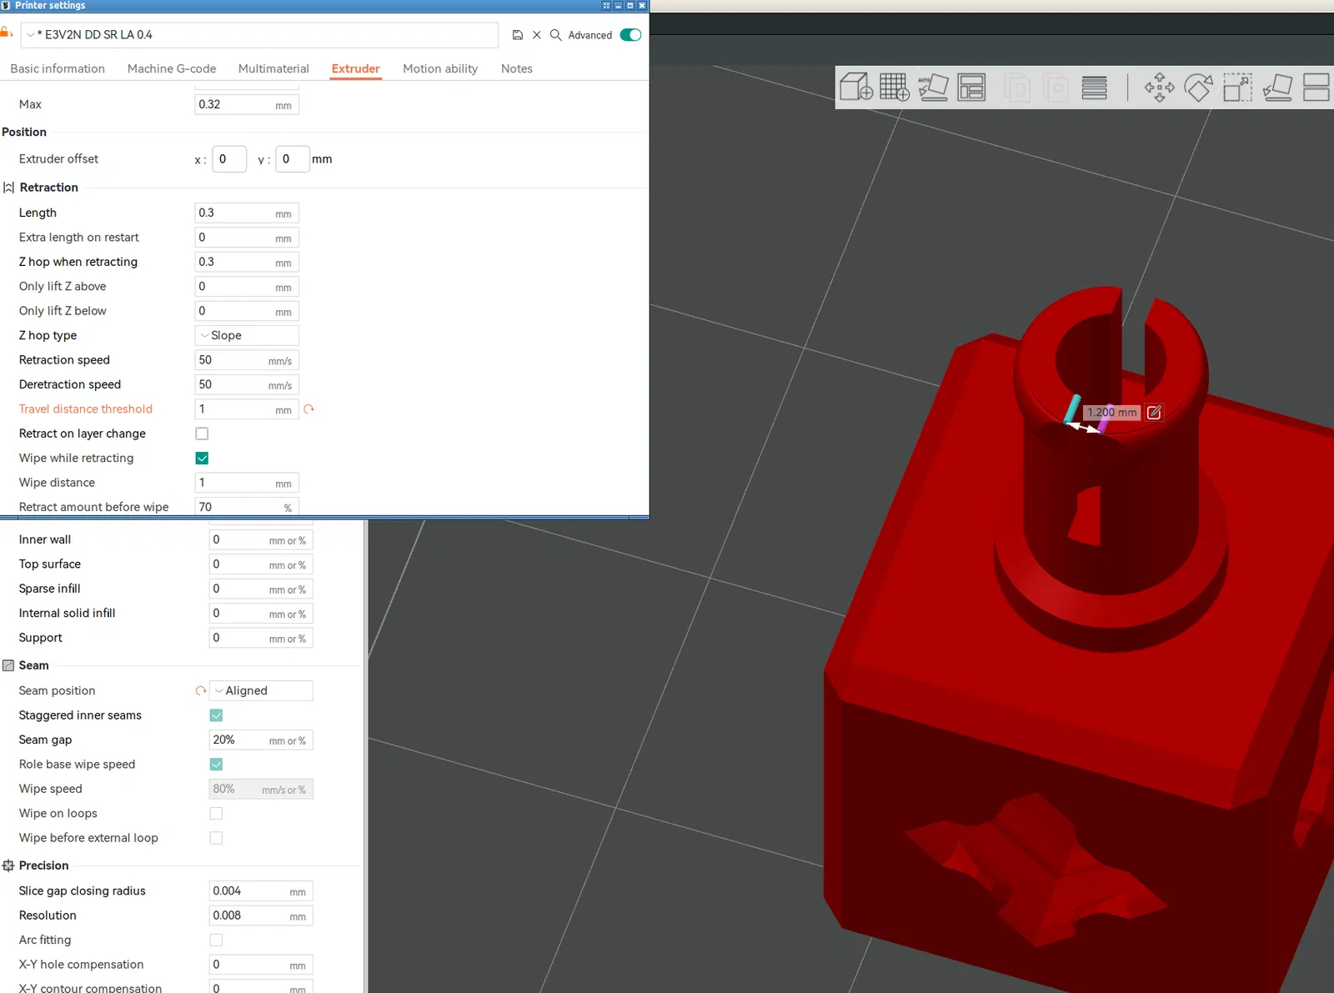
Task: Click the Wipe distance field
Action: pos(247,483)
